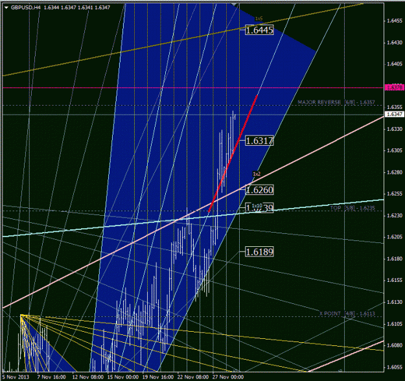
Task: Select the 1.6317 price label box
Action: tap(259, 141)
